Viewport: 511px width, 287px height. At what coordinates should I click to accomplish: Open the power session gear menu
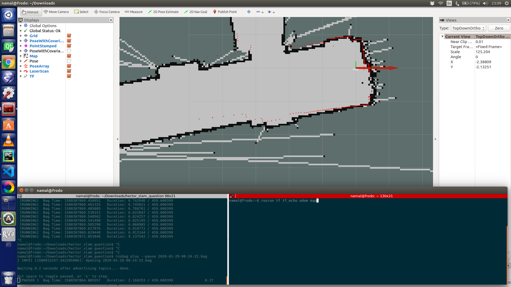point(507,3)
